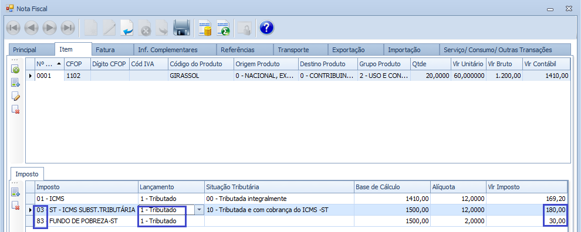Click the item number cell 0001
The height and width of the screenshot is (232, 581).
[49, 76]
